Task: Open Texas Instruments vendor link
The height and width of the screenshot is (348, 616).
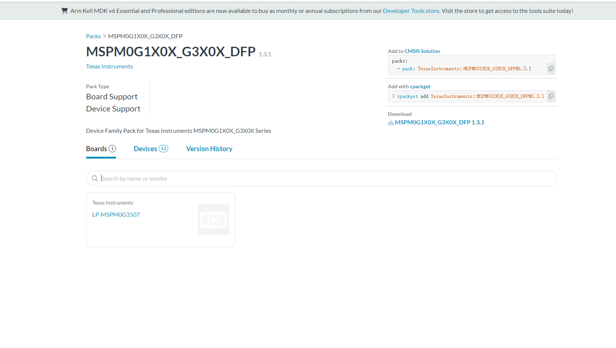Action: point(109,66)
